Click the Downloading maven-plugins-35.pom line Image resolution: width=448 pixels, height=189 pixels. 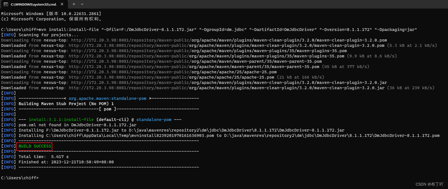click(174, 51)
